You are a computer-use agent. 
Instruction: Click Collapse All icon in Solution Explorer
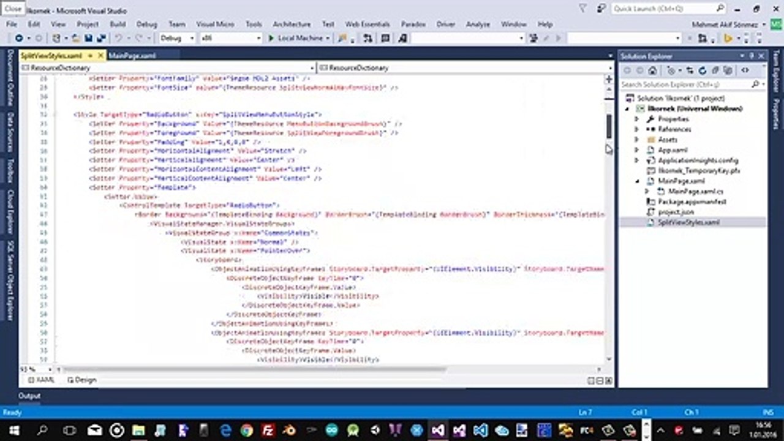(x=714, y=71)
